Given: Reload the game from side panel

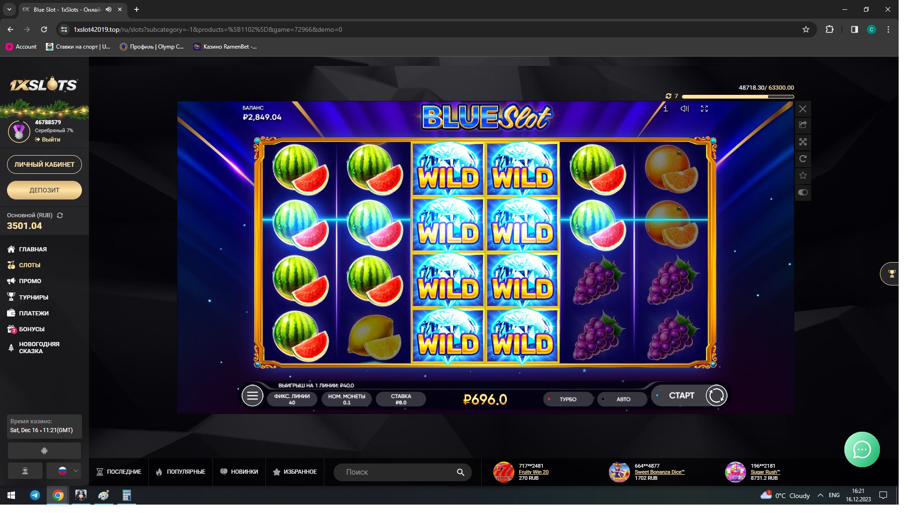Looking at the screenshot, I should pyautogui.click(x=803, y=158).
